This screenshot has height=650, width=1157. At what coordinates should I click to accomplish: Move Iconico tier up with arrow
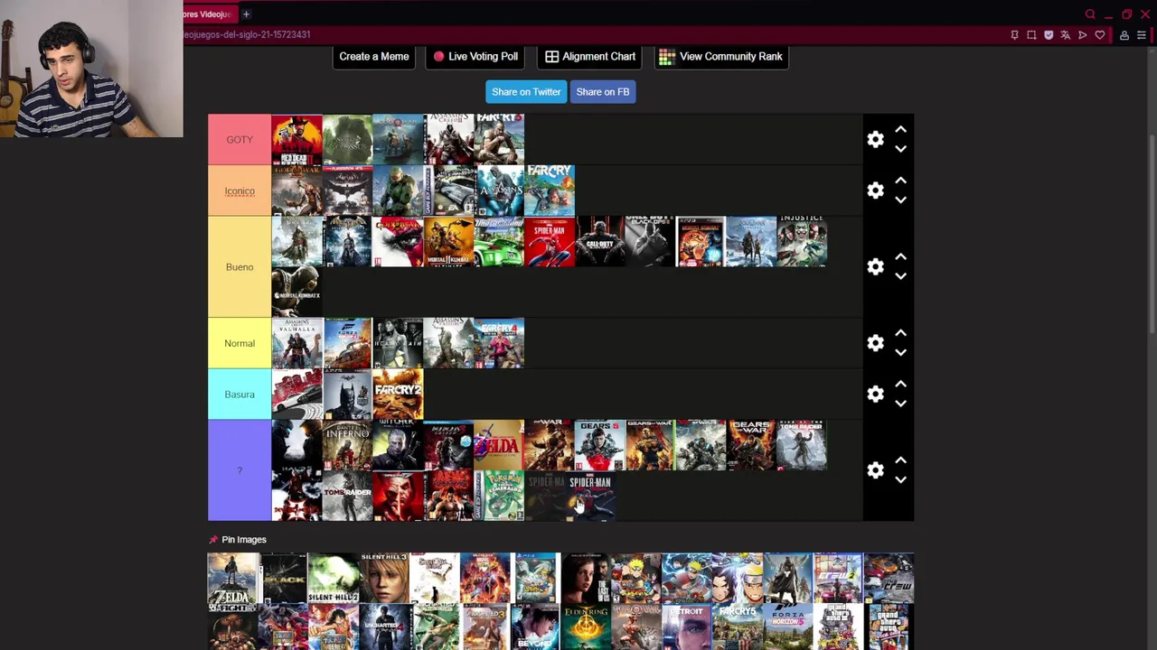point(900,181)
